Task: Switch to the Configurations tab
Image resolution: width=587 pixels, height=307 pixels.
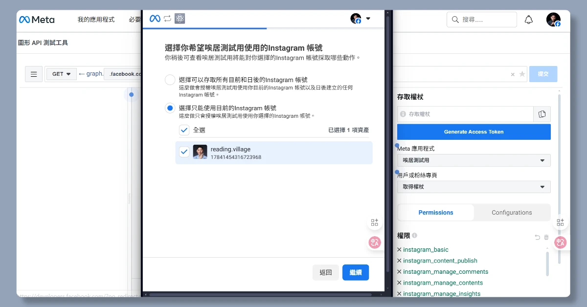Action: 512,213
